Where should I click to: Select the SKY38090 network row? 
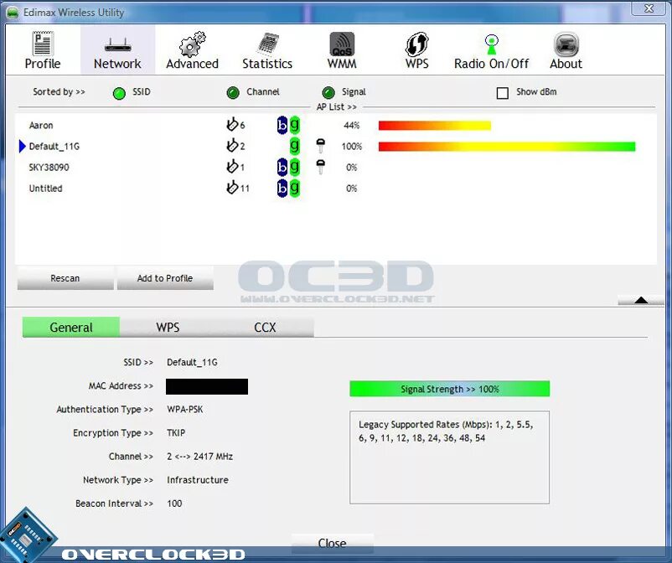(335, 167)
